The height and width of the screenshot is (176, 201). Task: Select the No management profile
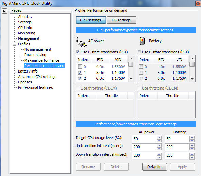[38, 49]
